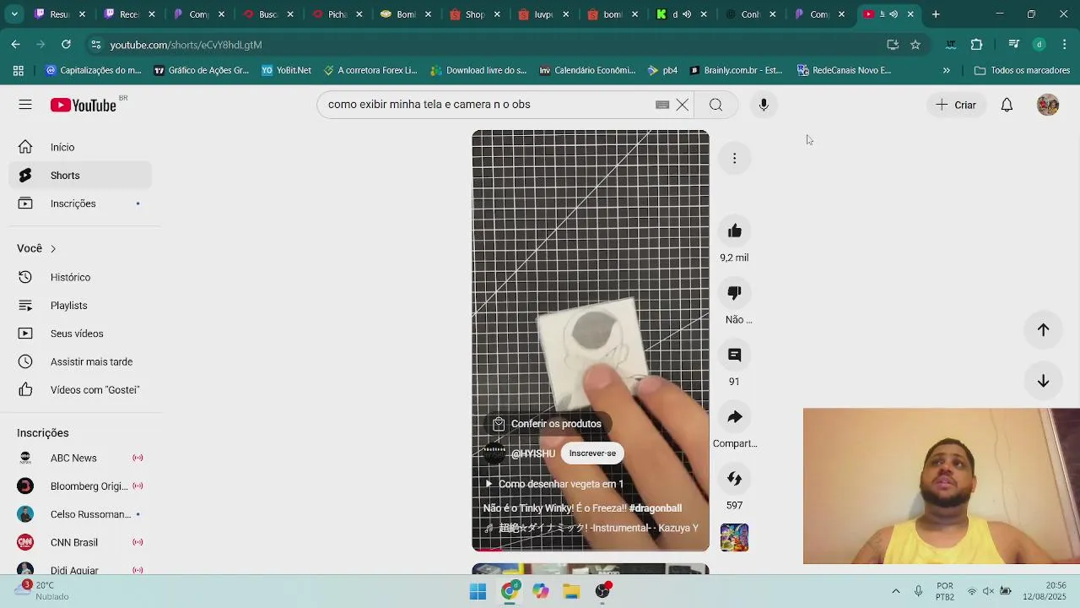Image resolution: width=1080 pixels, height=608 pixels.
Task: Dislike this Short with thumbs down
Action: coord(734,293)
